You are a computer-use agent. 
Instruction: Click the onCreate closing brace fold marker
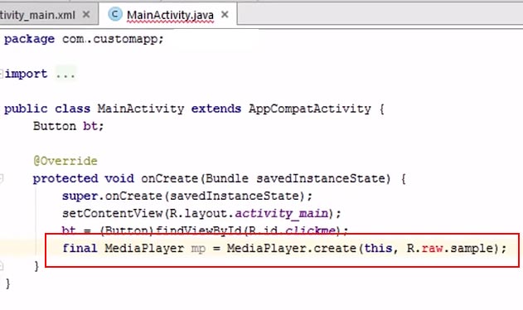click(x=2, y=266)
